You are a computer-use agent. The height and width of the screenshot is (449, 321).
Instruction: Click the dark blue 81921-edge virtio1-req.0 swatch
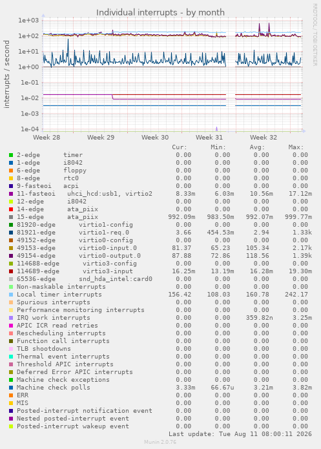tap(11, 233)
